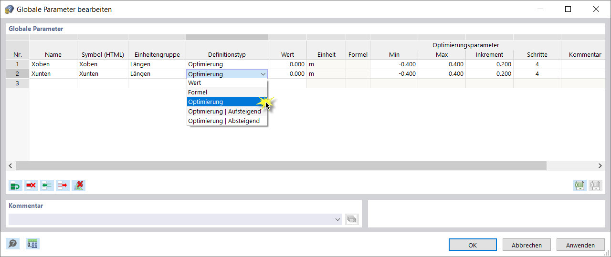
Task: Pick 'Optimierung | Aufsteigend' option
Action: point(227,112)
